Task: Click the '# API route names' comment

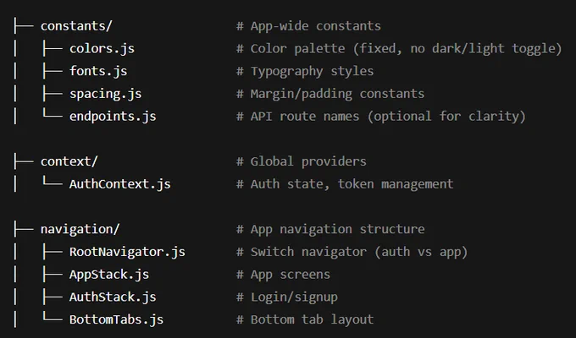Action: point(381,117)
